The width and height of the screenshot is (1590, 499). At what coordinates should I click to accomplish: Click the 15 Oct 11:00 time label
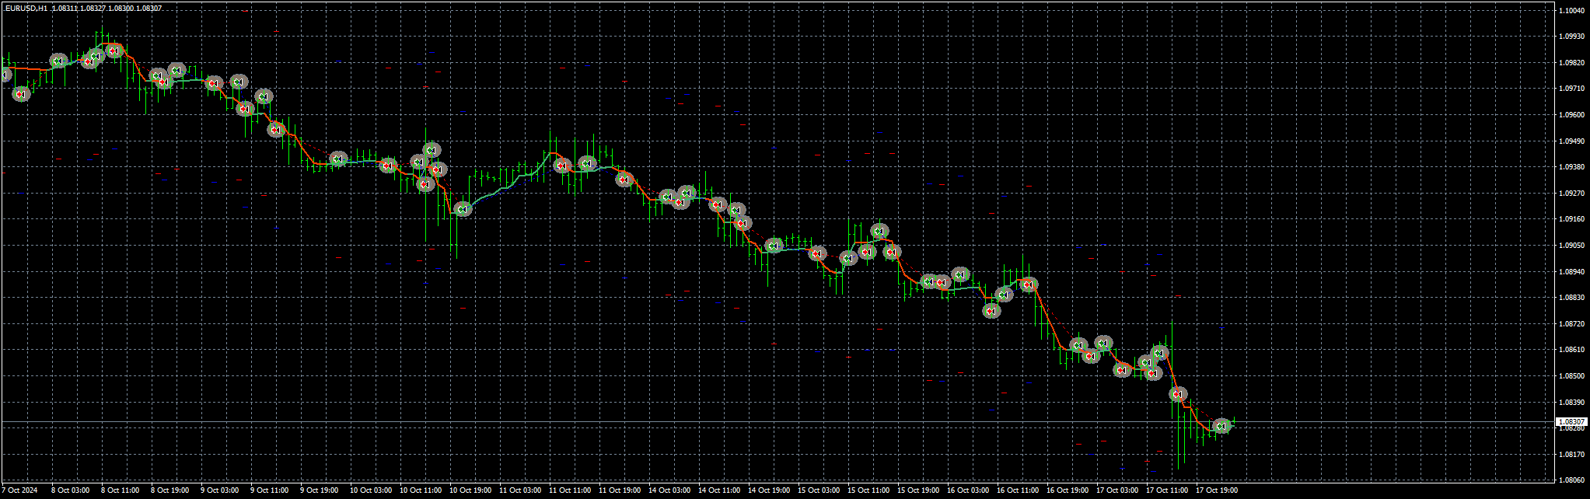[868, 490]
